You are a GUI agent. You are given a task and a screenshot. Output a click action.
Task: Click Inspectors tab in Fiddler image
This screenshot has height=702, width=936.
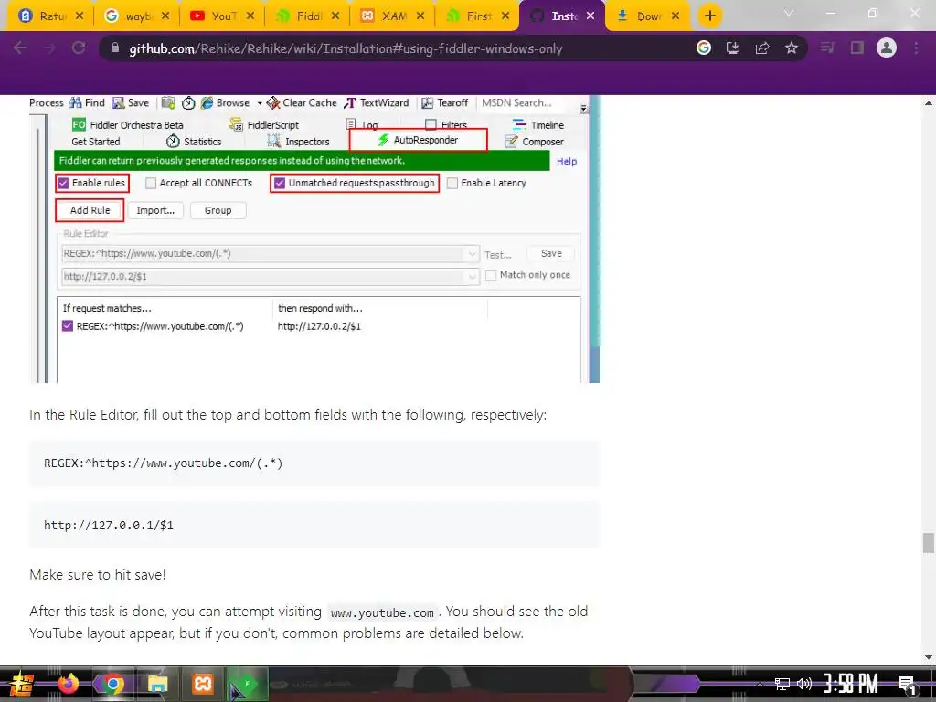tap(299, 142)
